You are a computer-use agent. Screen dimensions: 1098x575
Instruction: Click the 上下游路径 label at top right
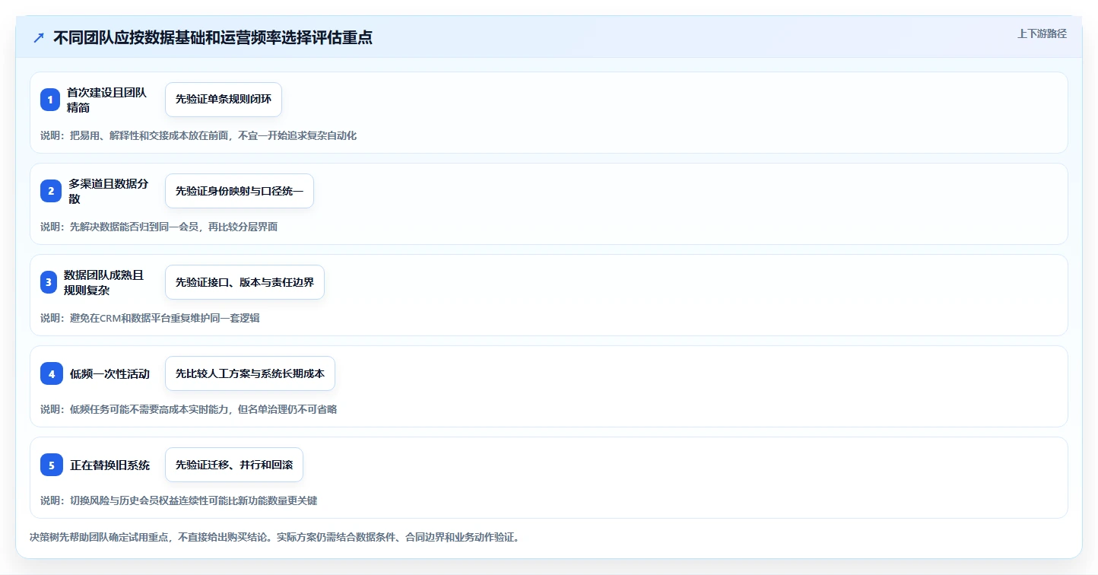[1042, 33]
